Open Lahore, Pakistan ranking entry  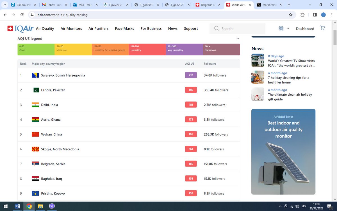129,90
